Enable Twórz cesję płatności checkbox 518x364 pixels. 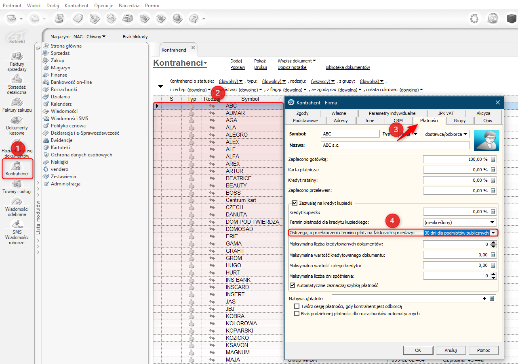click(297, 306)
